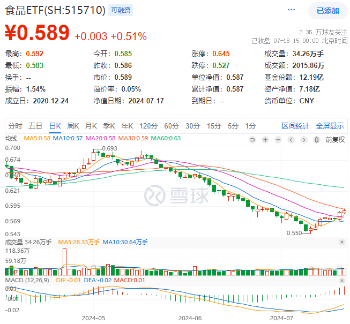
Task: Click the 涨停 value 0.645
Action: pos(221,54)
